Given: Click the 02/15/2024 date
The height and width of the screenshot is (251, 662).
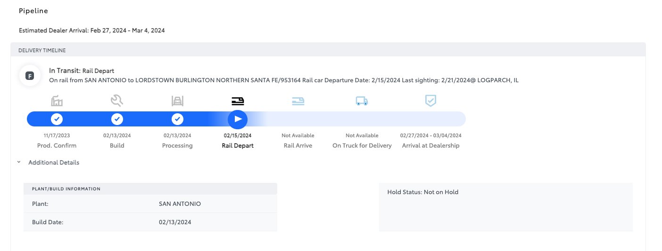Looking at the screenshot, I should pyautogui.click(x=238, y=135).
